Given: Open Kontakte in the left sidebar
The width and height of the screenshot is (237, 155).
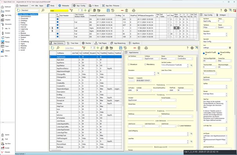Looking at the screenshot, I should [5, 33].
